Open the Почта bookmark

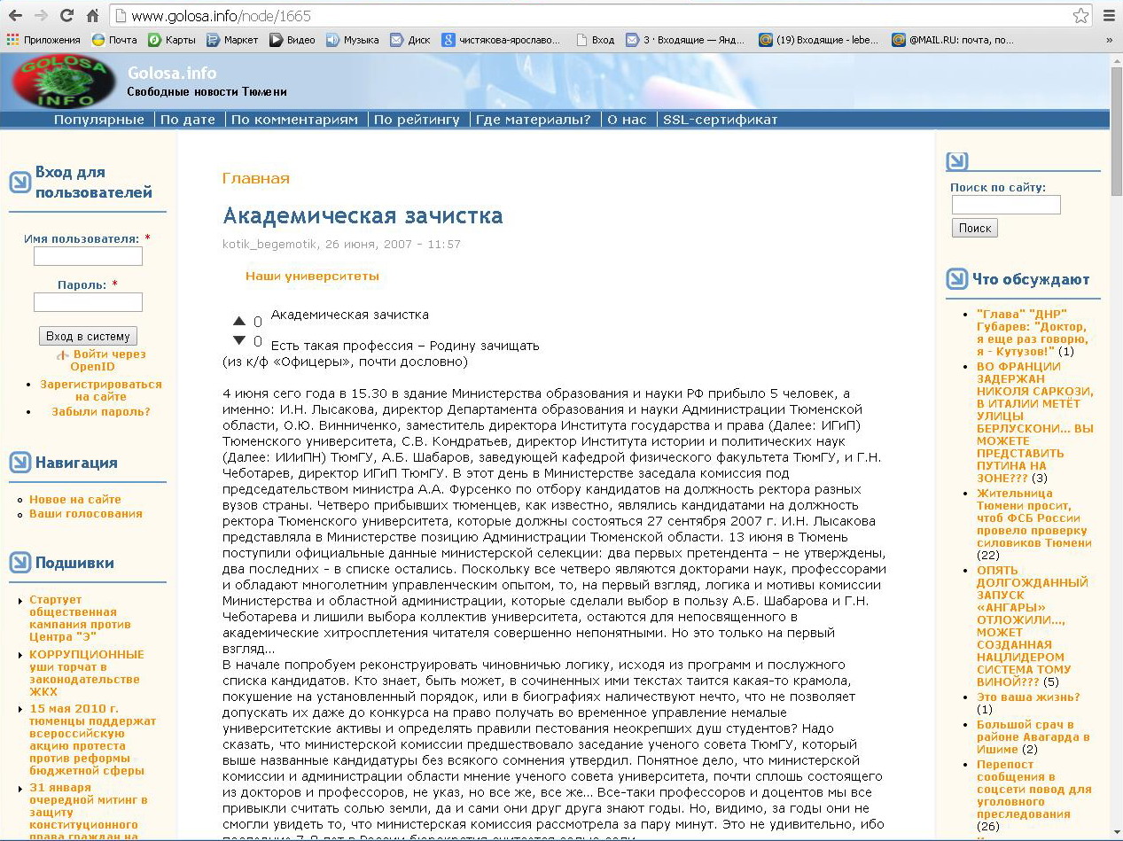tap(114, 40)
